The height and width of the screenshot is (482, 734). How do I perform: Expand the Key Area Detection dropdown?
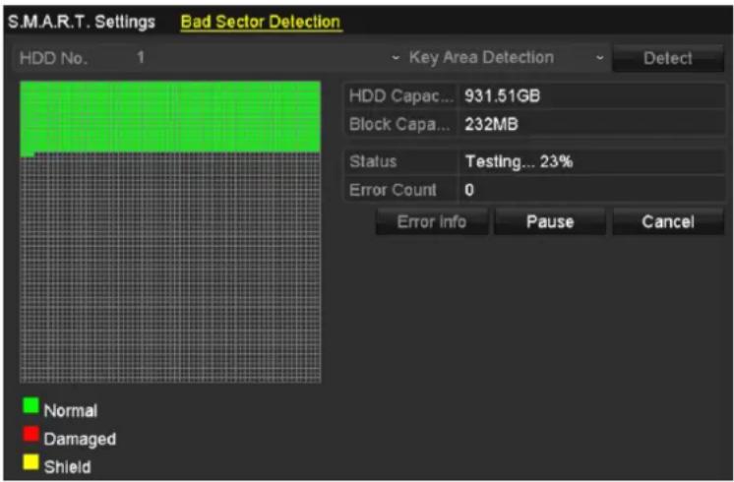tap(507, 58)
